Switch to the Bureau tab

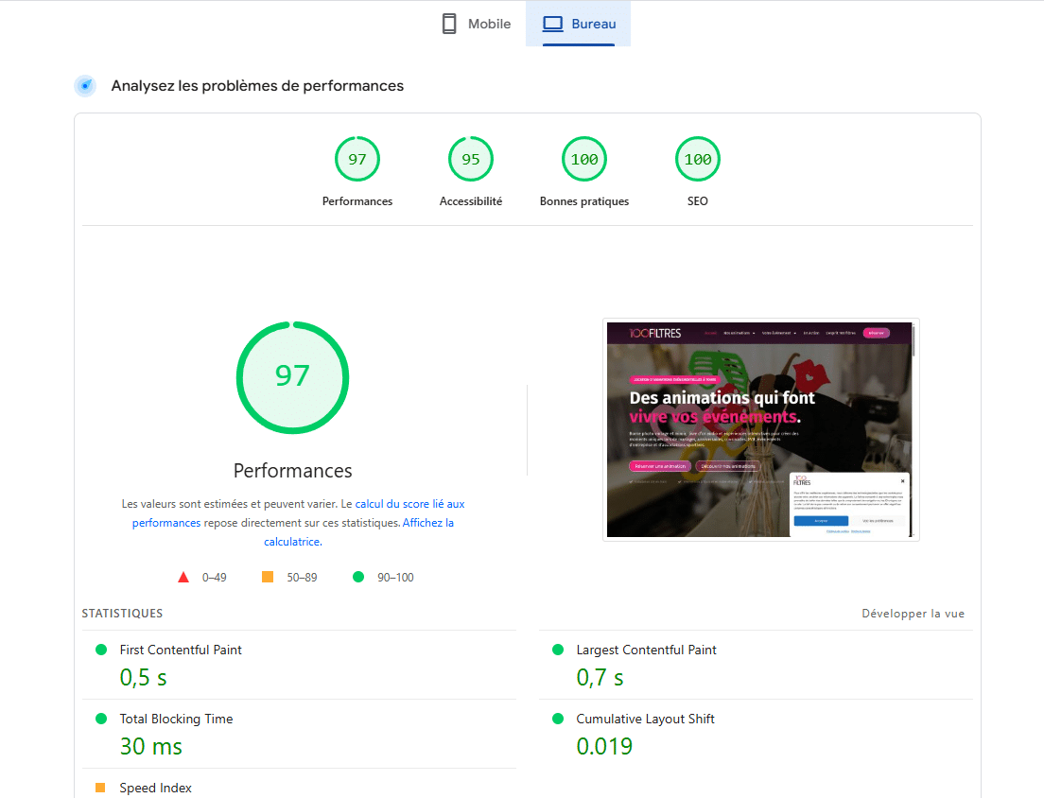(578, 24)
